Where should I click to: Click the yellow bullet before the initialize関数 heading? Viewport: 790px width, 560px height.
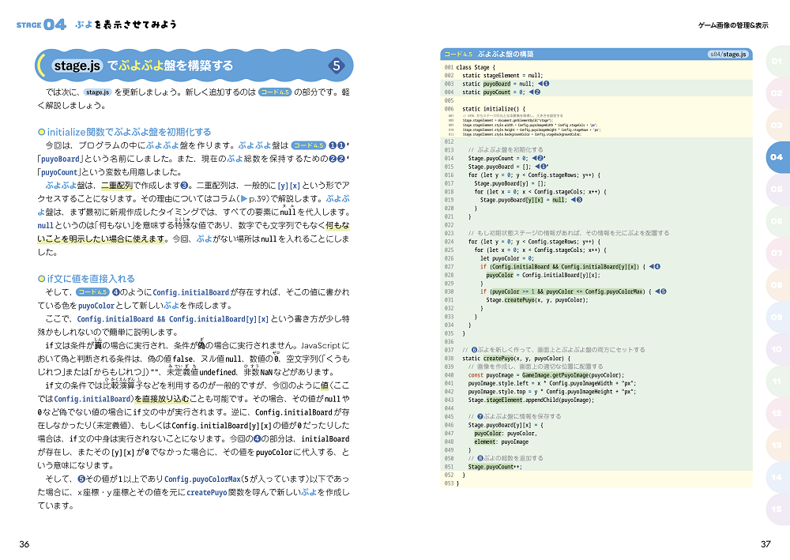41,132
